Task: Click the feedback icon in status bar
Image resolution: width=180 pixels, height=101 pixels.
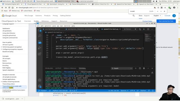Action: point(149,91)
